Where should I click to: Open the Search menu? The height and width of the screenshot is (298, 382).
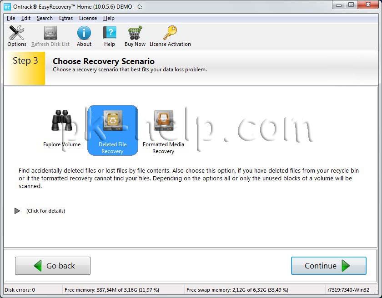(45, 18)
